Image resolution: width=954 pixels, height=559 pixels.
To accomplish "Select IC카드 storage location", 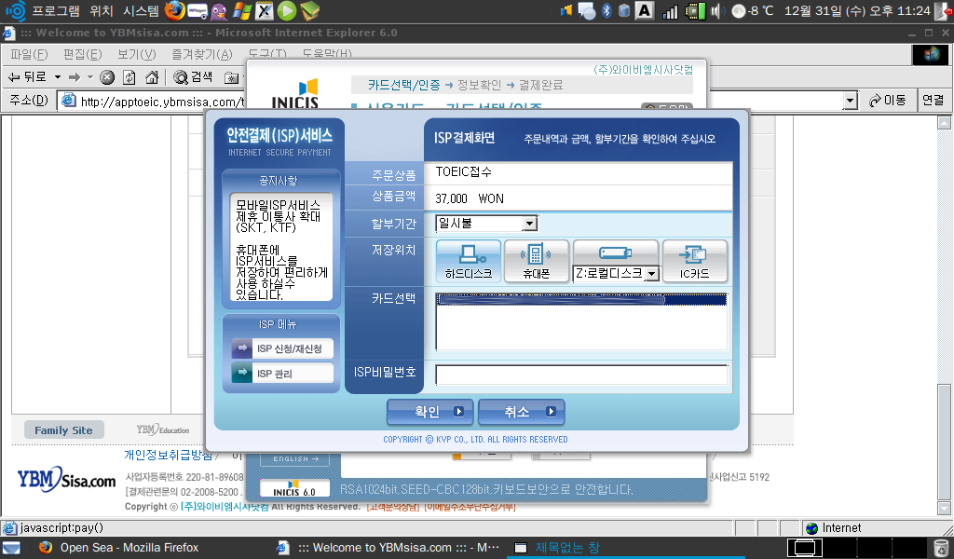I will pyautogui.click(x=694, y=261).
